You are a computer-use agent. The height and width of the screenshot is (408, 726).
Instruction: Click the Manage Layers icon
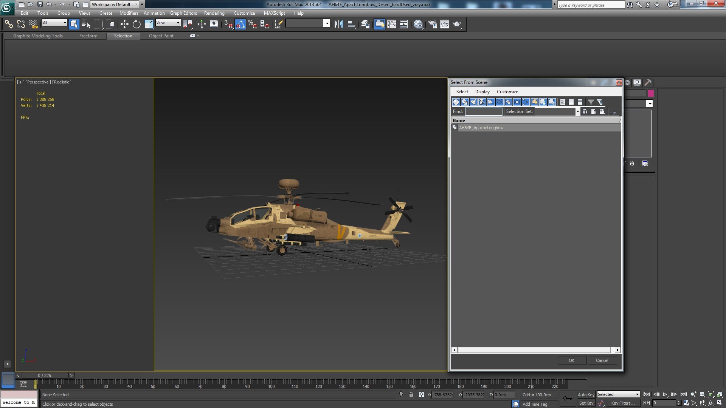click(365, 24)
